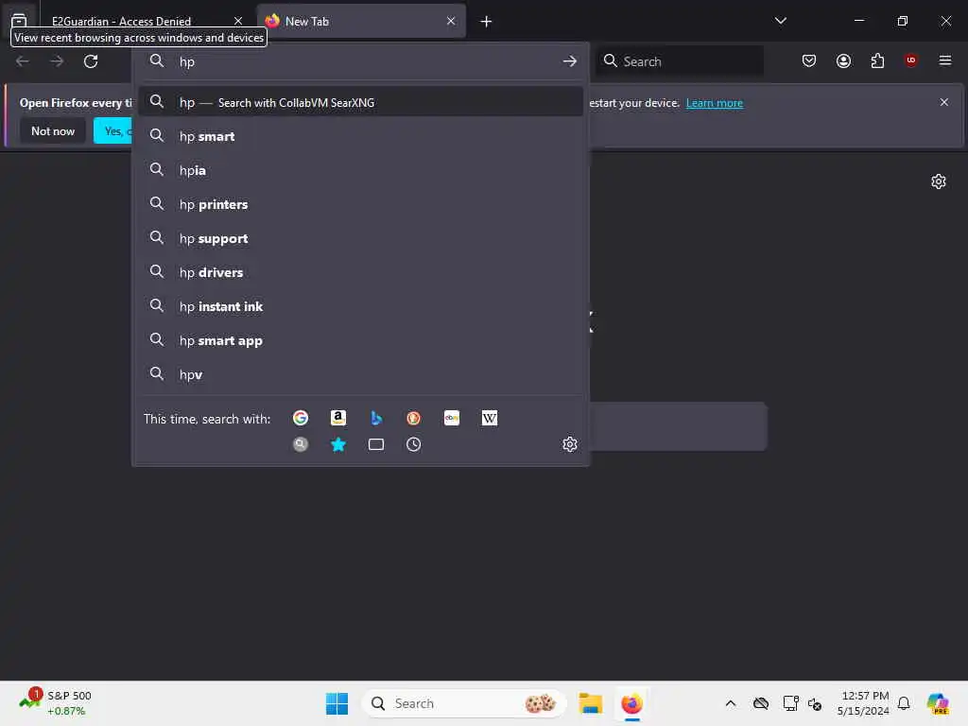Select "hp — Search with CollabVM SearXNG" suggestion
968x726 pixels.
click(360, 102)
